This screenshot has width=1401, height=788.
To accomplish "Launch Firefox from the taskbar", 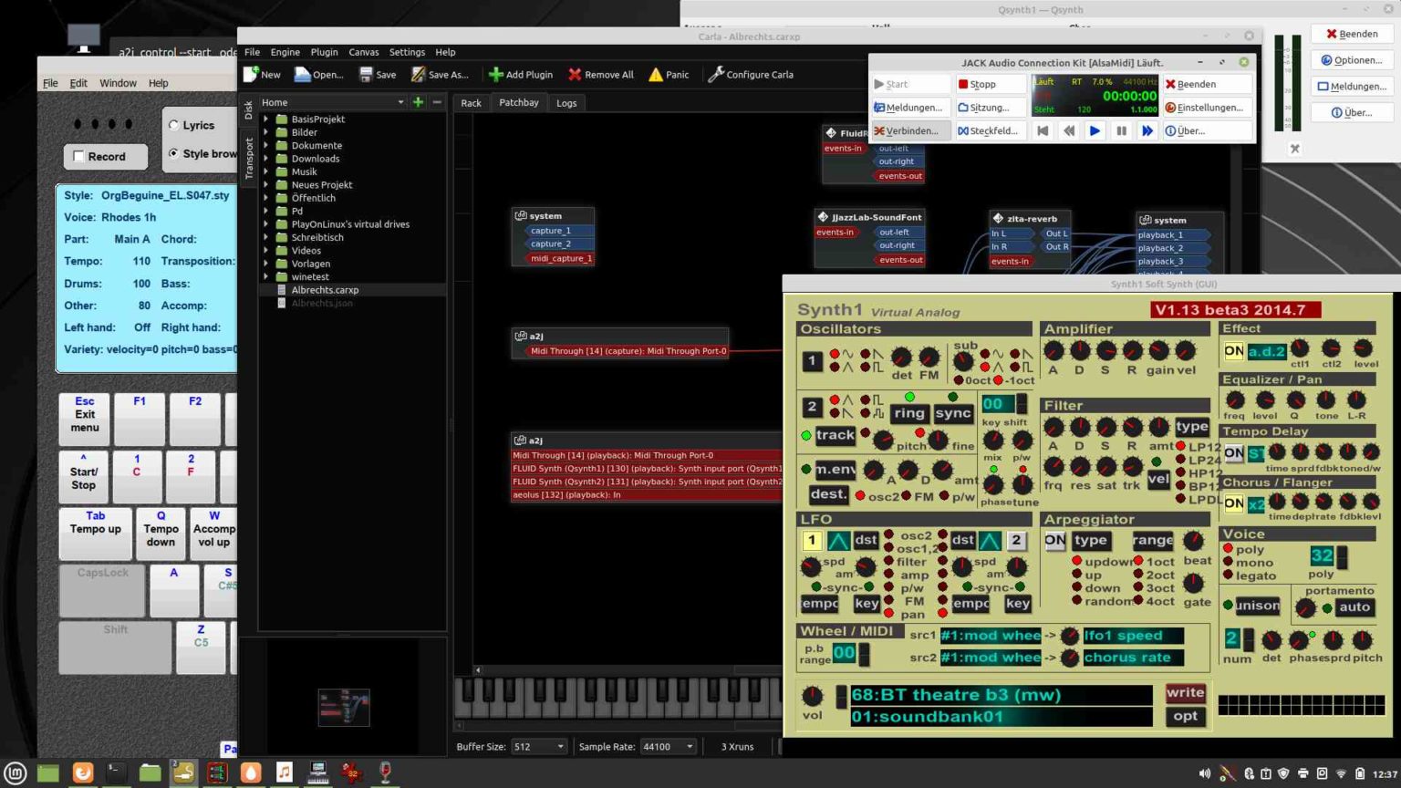I will (x=82, y=772).
